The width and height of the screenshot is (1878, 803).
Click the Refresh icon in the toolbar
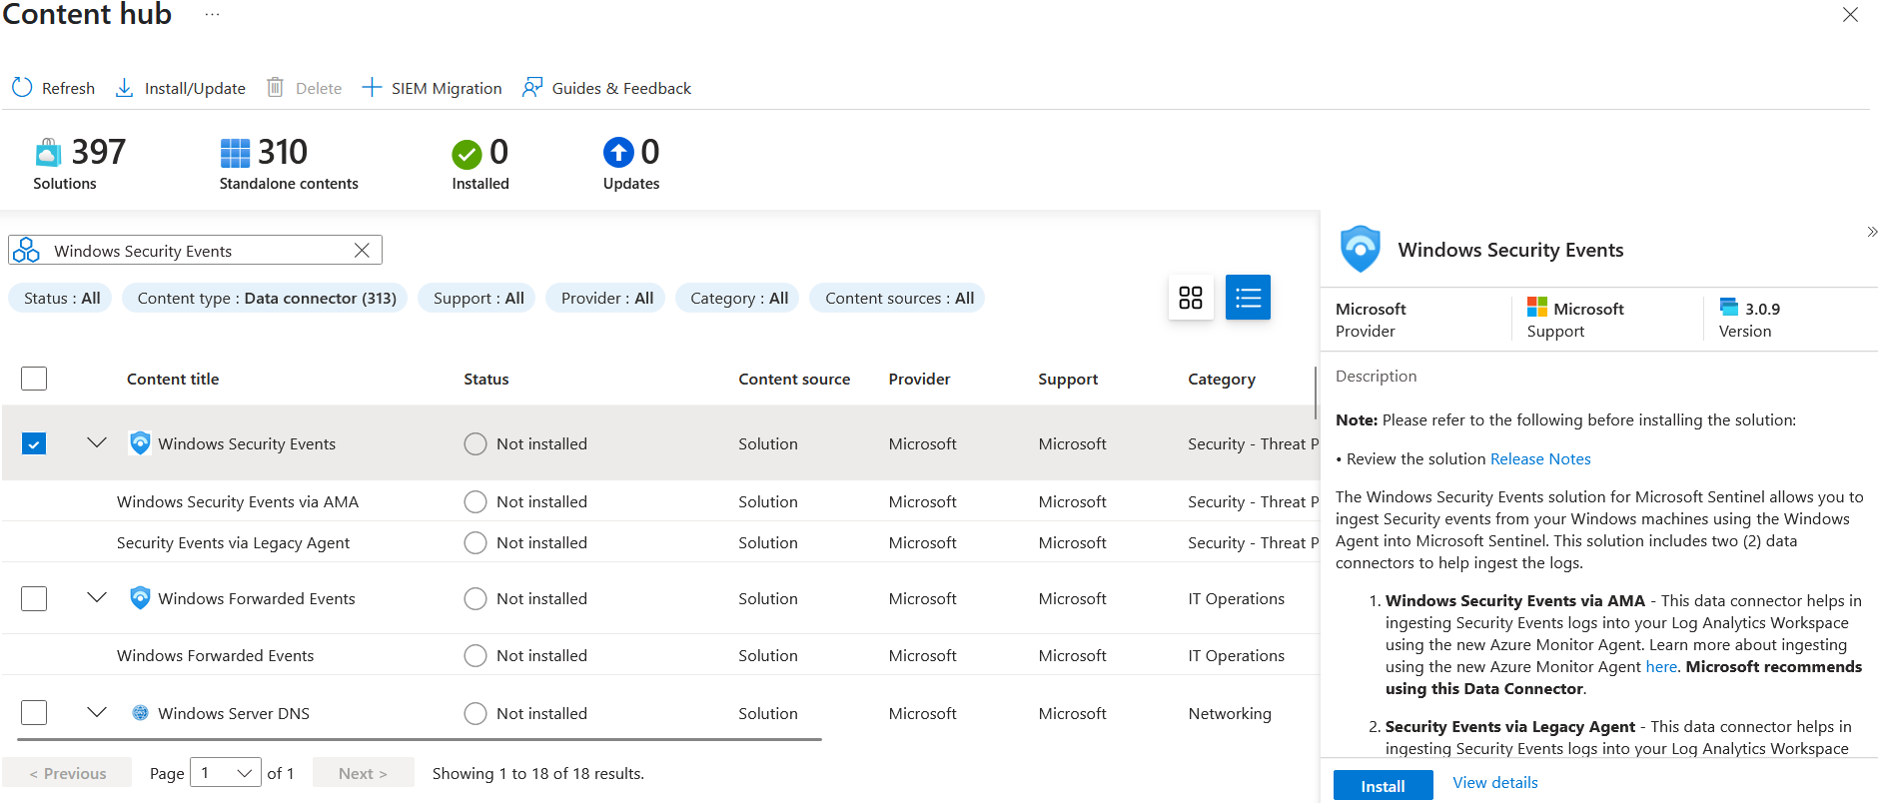[x=22, y=88]
